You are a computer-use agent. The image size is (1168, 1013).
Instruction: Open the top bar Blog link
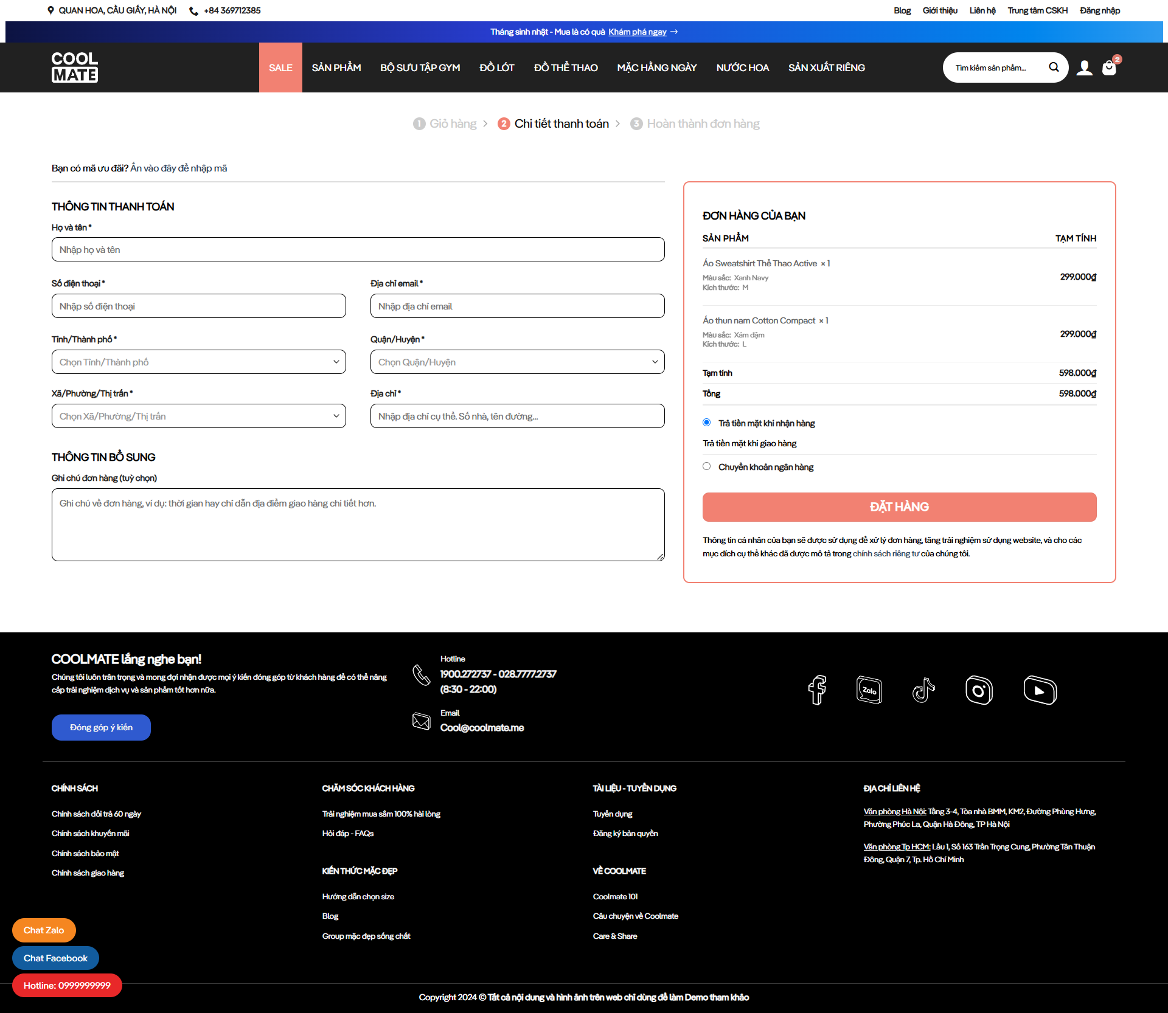(902, 10)
